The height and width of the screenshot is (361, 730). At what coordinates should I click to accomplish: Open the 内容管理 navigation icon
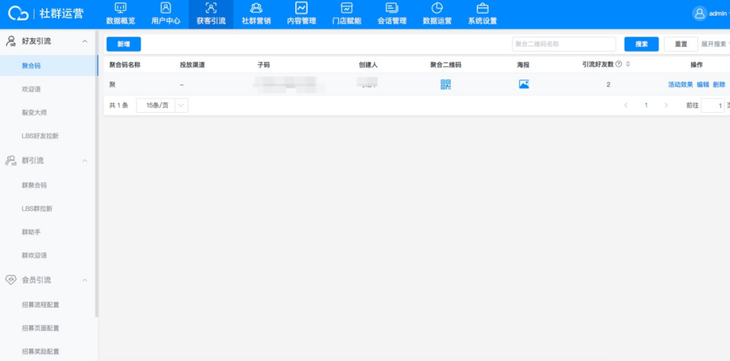(301, 8)
